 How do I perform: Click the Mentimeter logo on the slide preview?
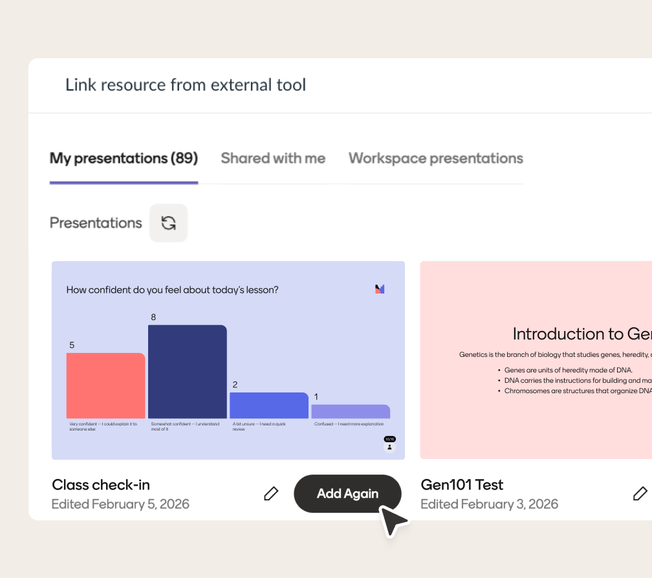(380, 289)
